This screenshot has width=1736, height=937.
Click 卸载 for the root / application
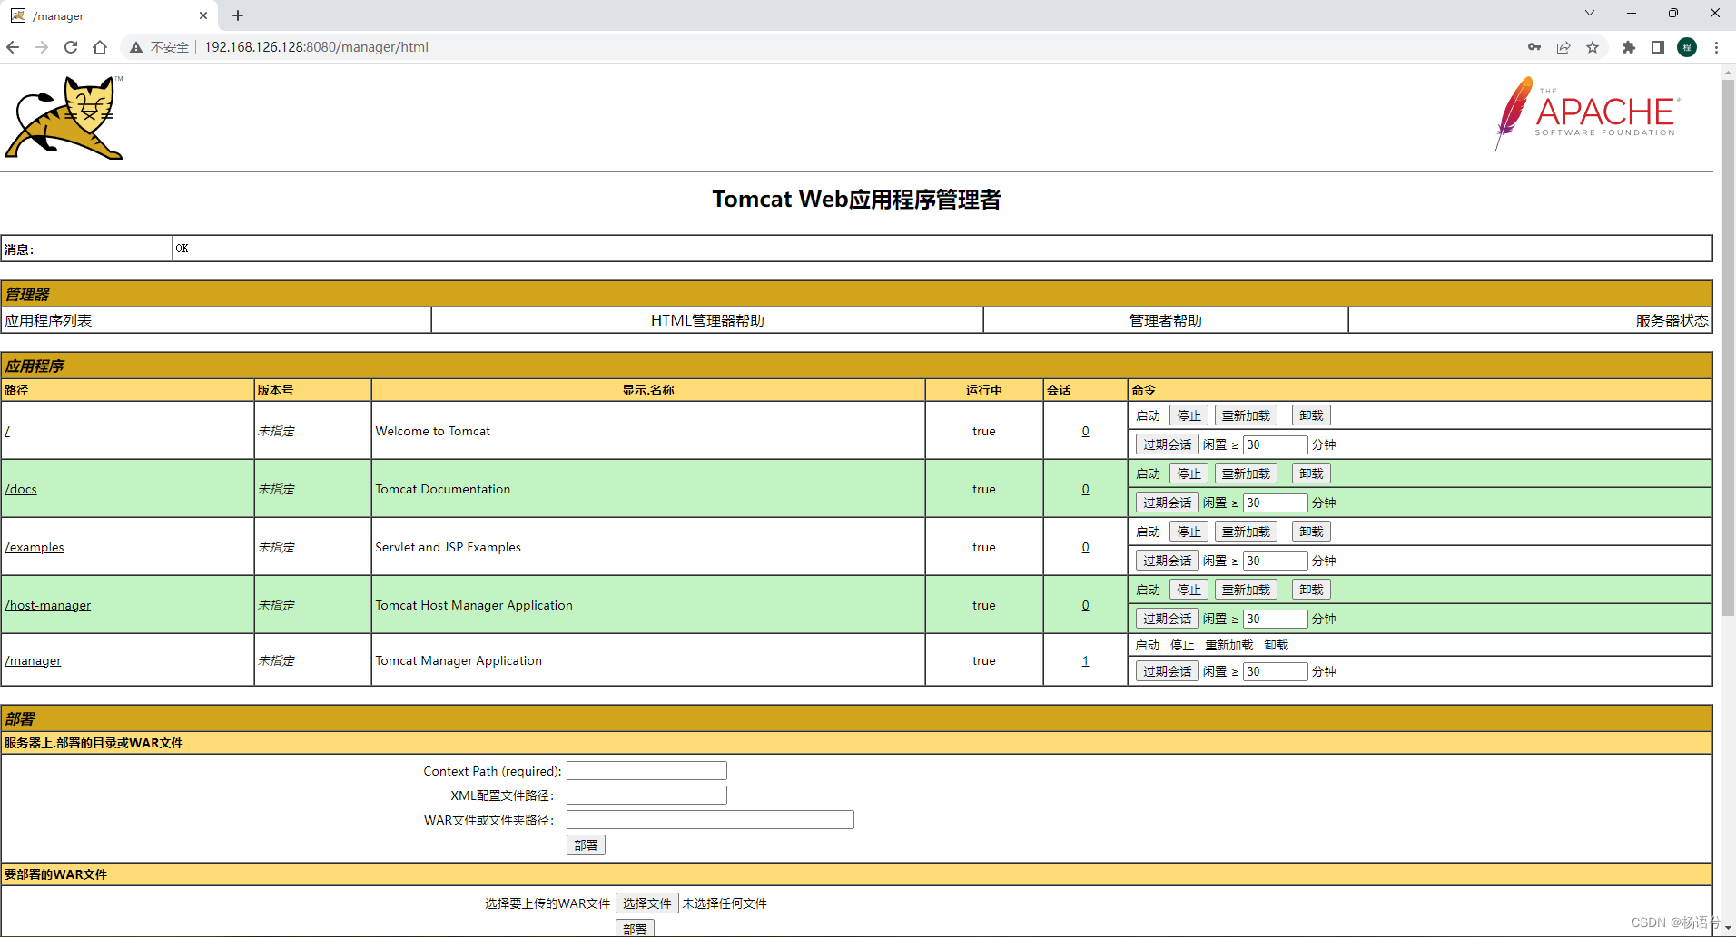[x=1311, y=415]
